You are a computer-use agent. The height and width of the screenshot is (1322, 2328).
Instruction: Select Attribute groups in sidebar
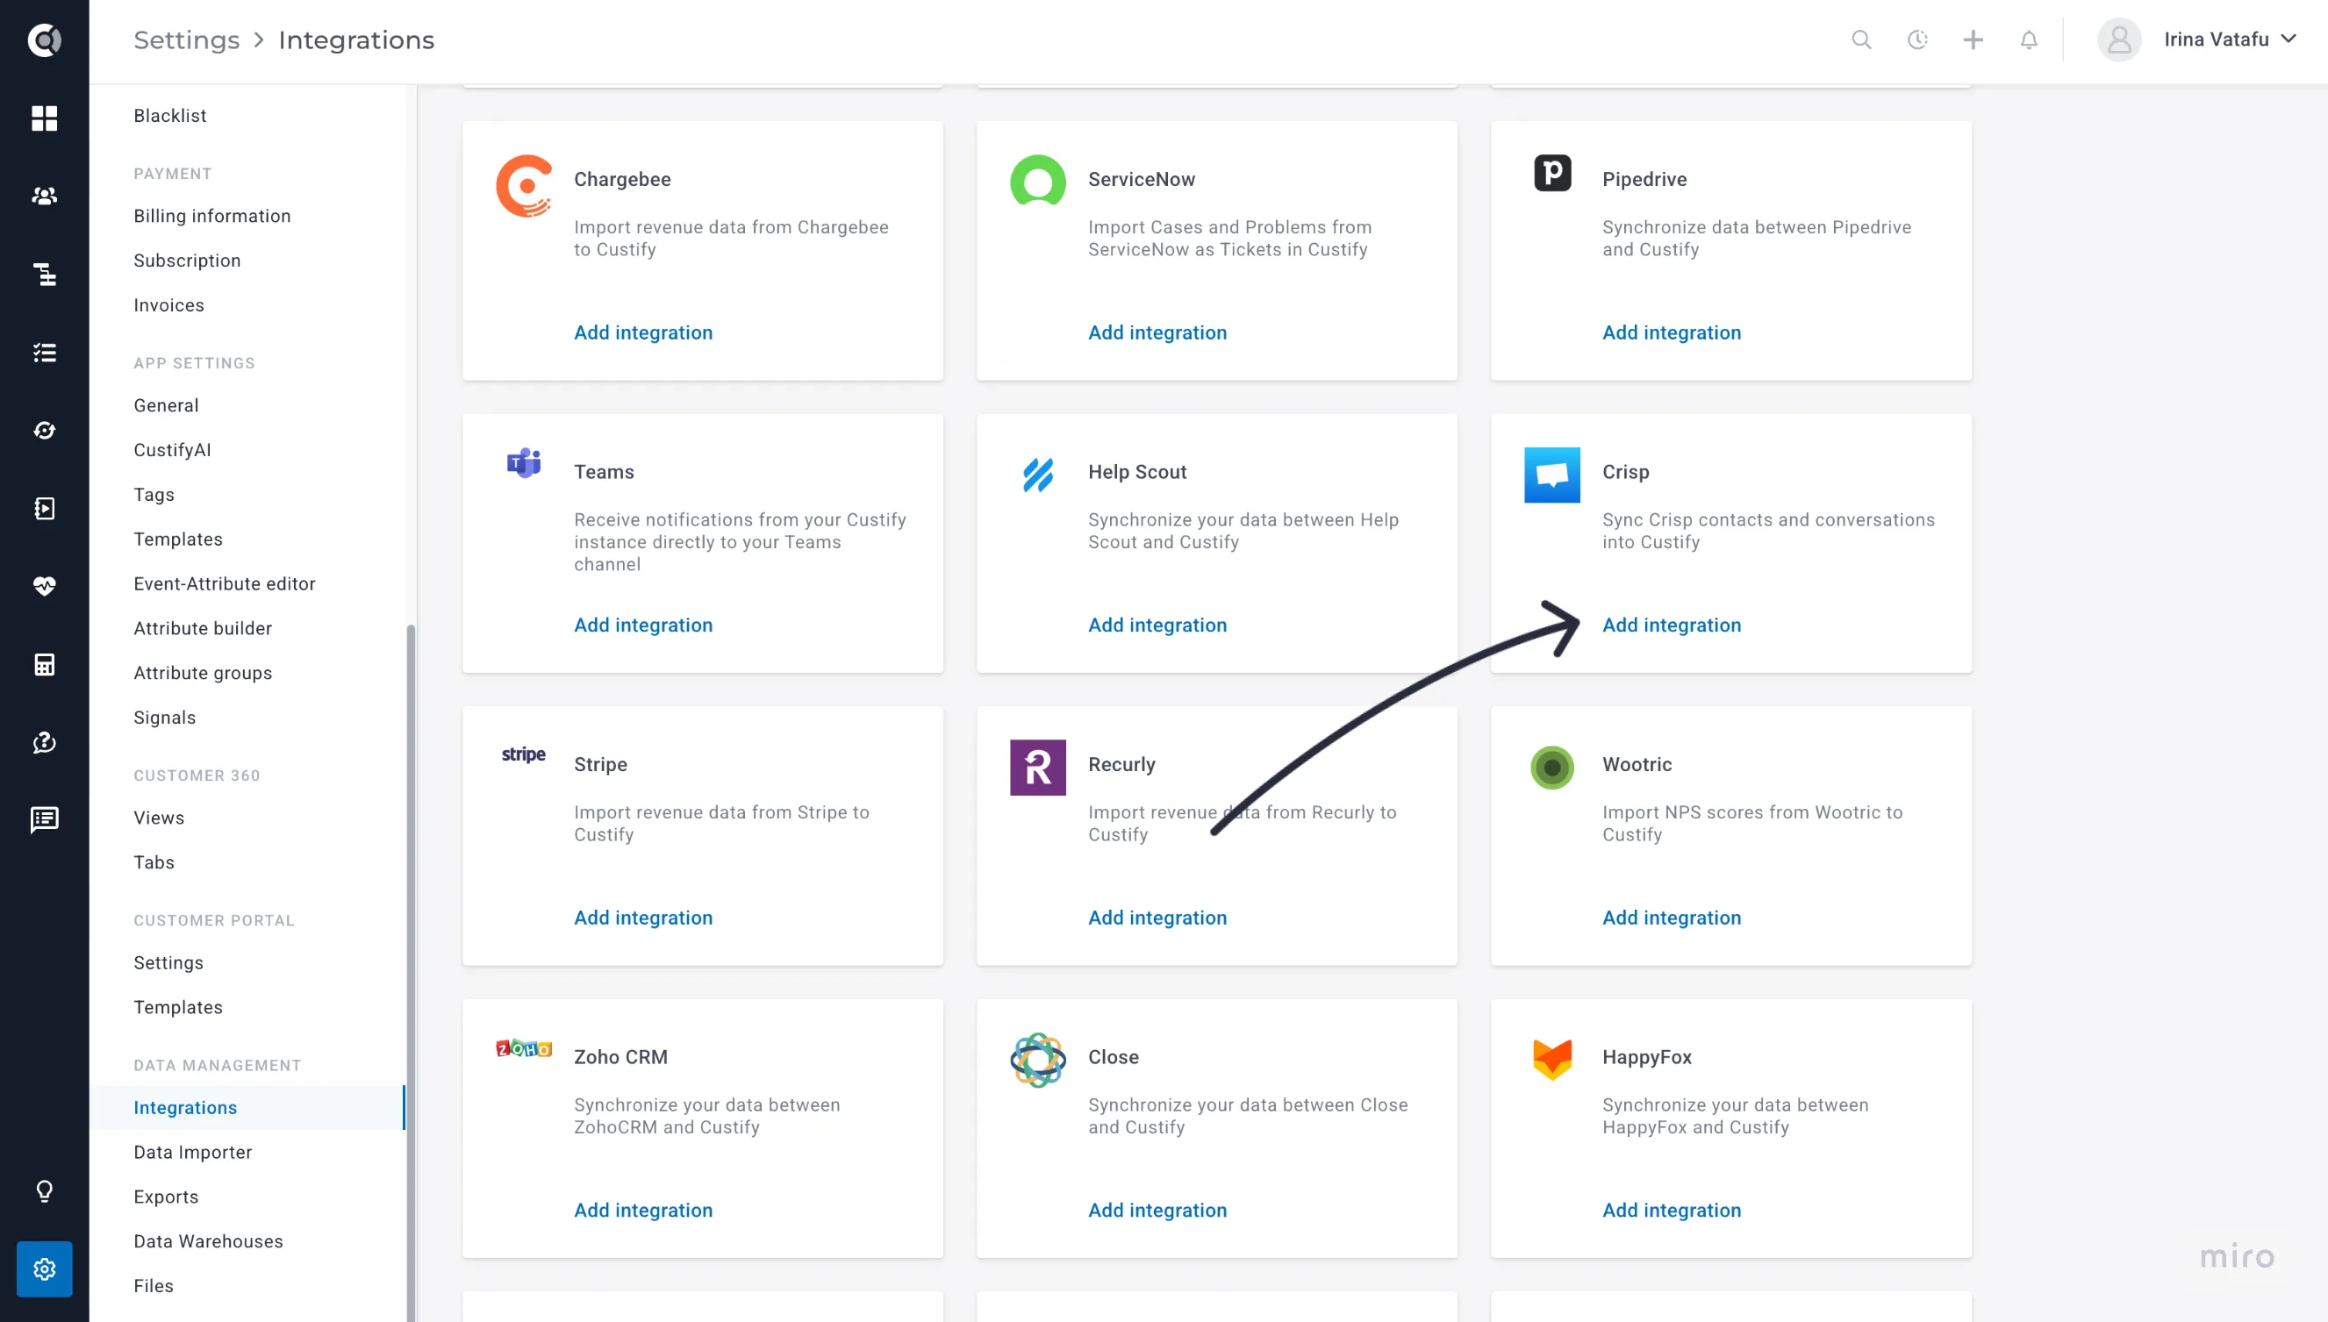click(x=203, y=673)
